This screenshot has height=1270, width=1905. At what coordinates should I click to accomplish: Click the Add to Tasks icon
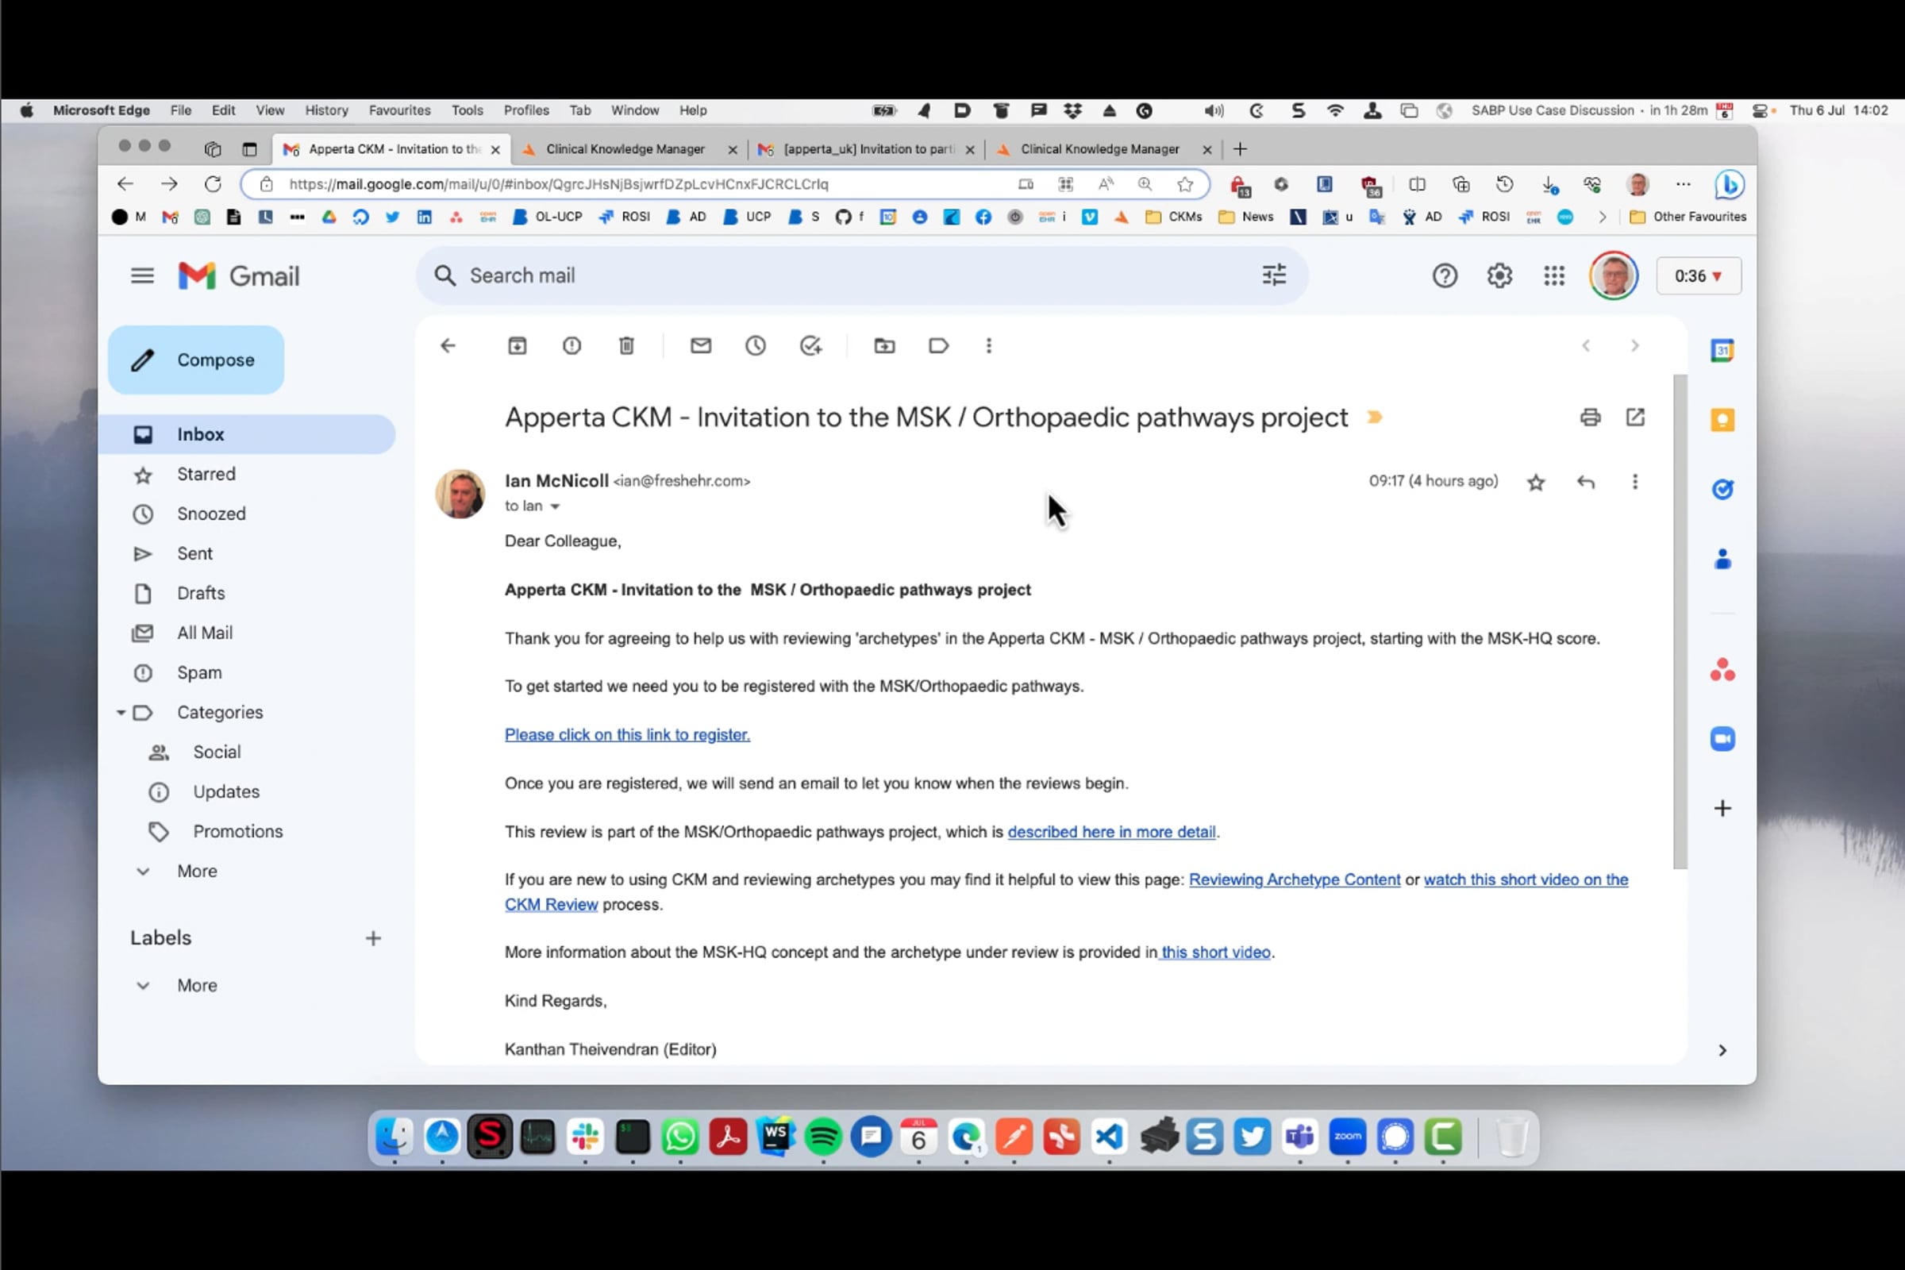point(810,346)
